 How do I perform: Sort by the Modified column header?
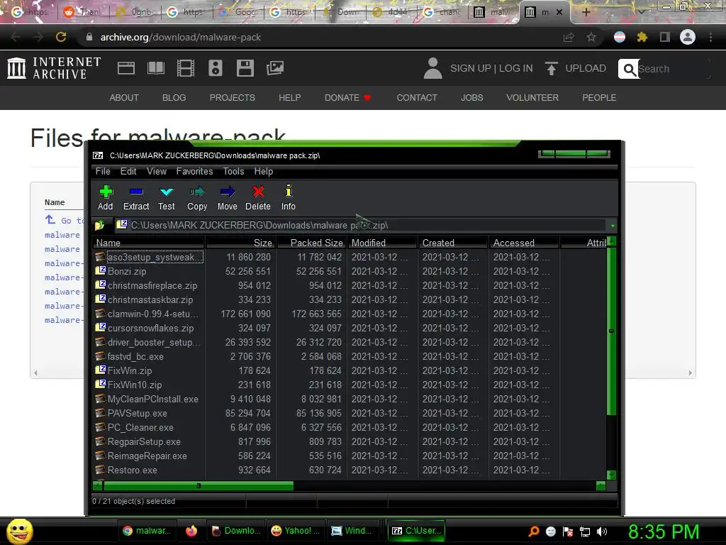pyautogui.click(x=382, y=243)
